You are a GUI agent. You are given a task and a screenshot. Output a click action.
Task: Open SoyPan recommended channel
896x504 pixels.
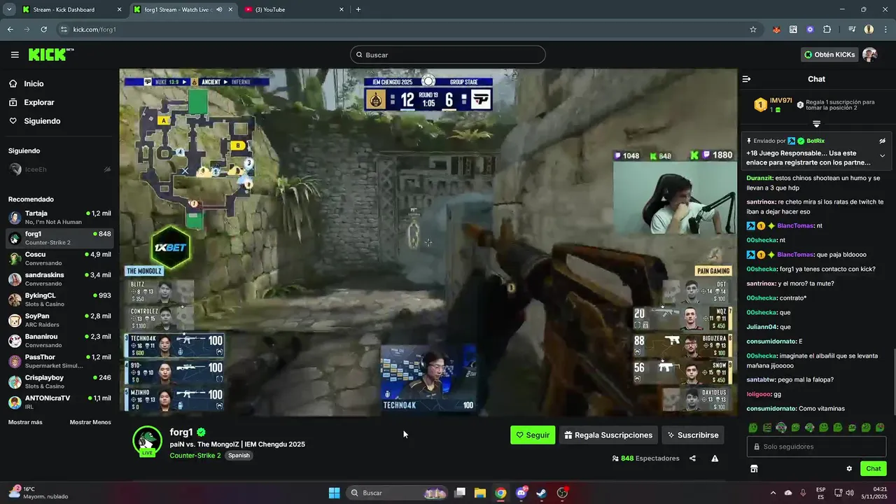[59, 320]
